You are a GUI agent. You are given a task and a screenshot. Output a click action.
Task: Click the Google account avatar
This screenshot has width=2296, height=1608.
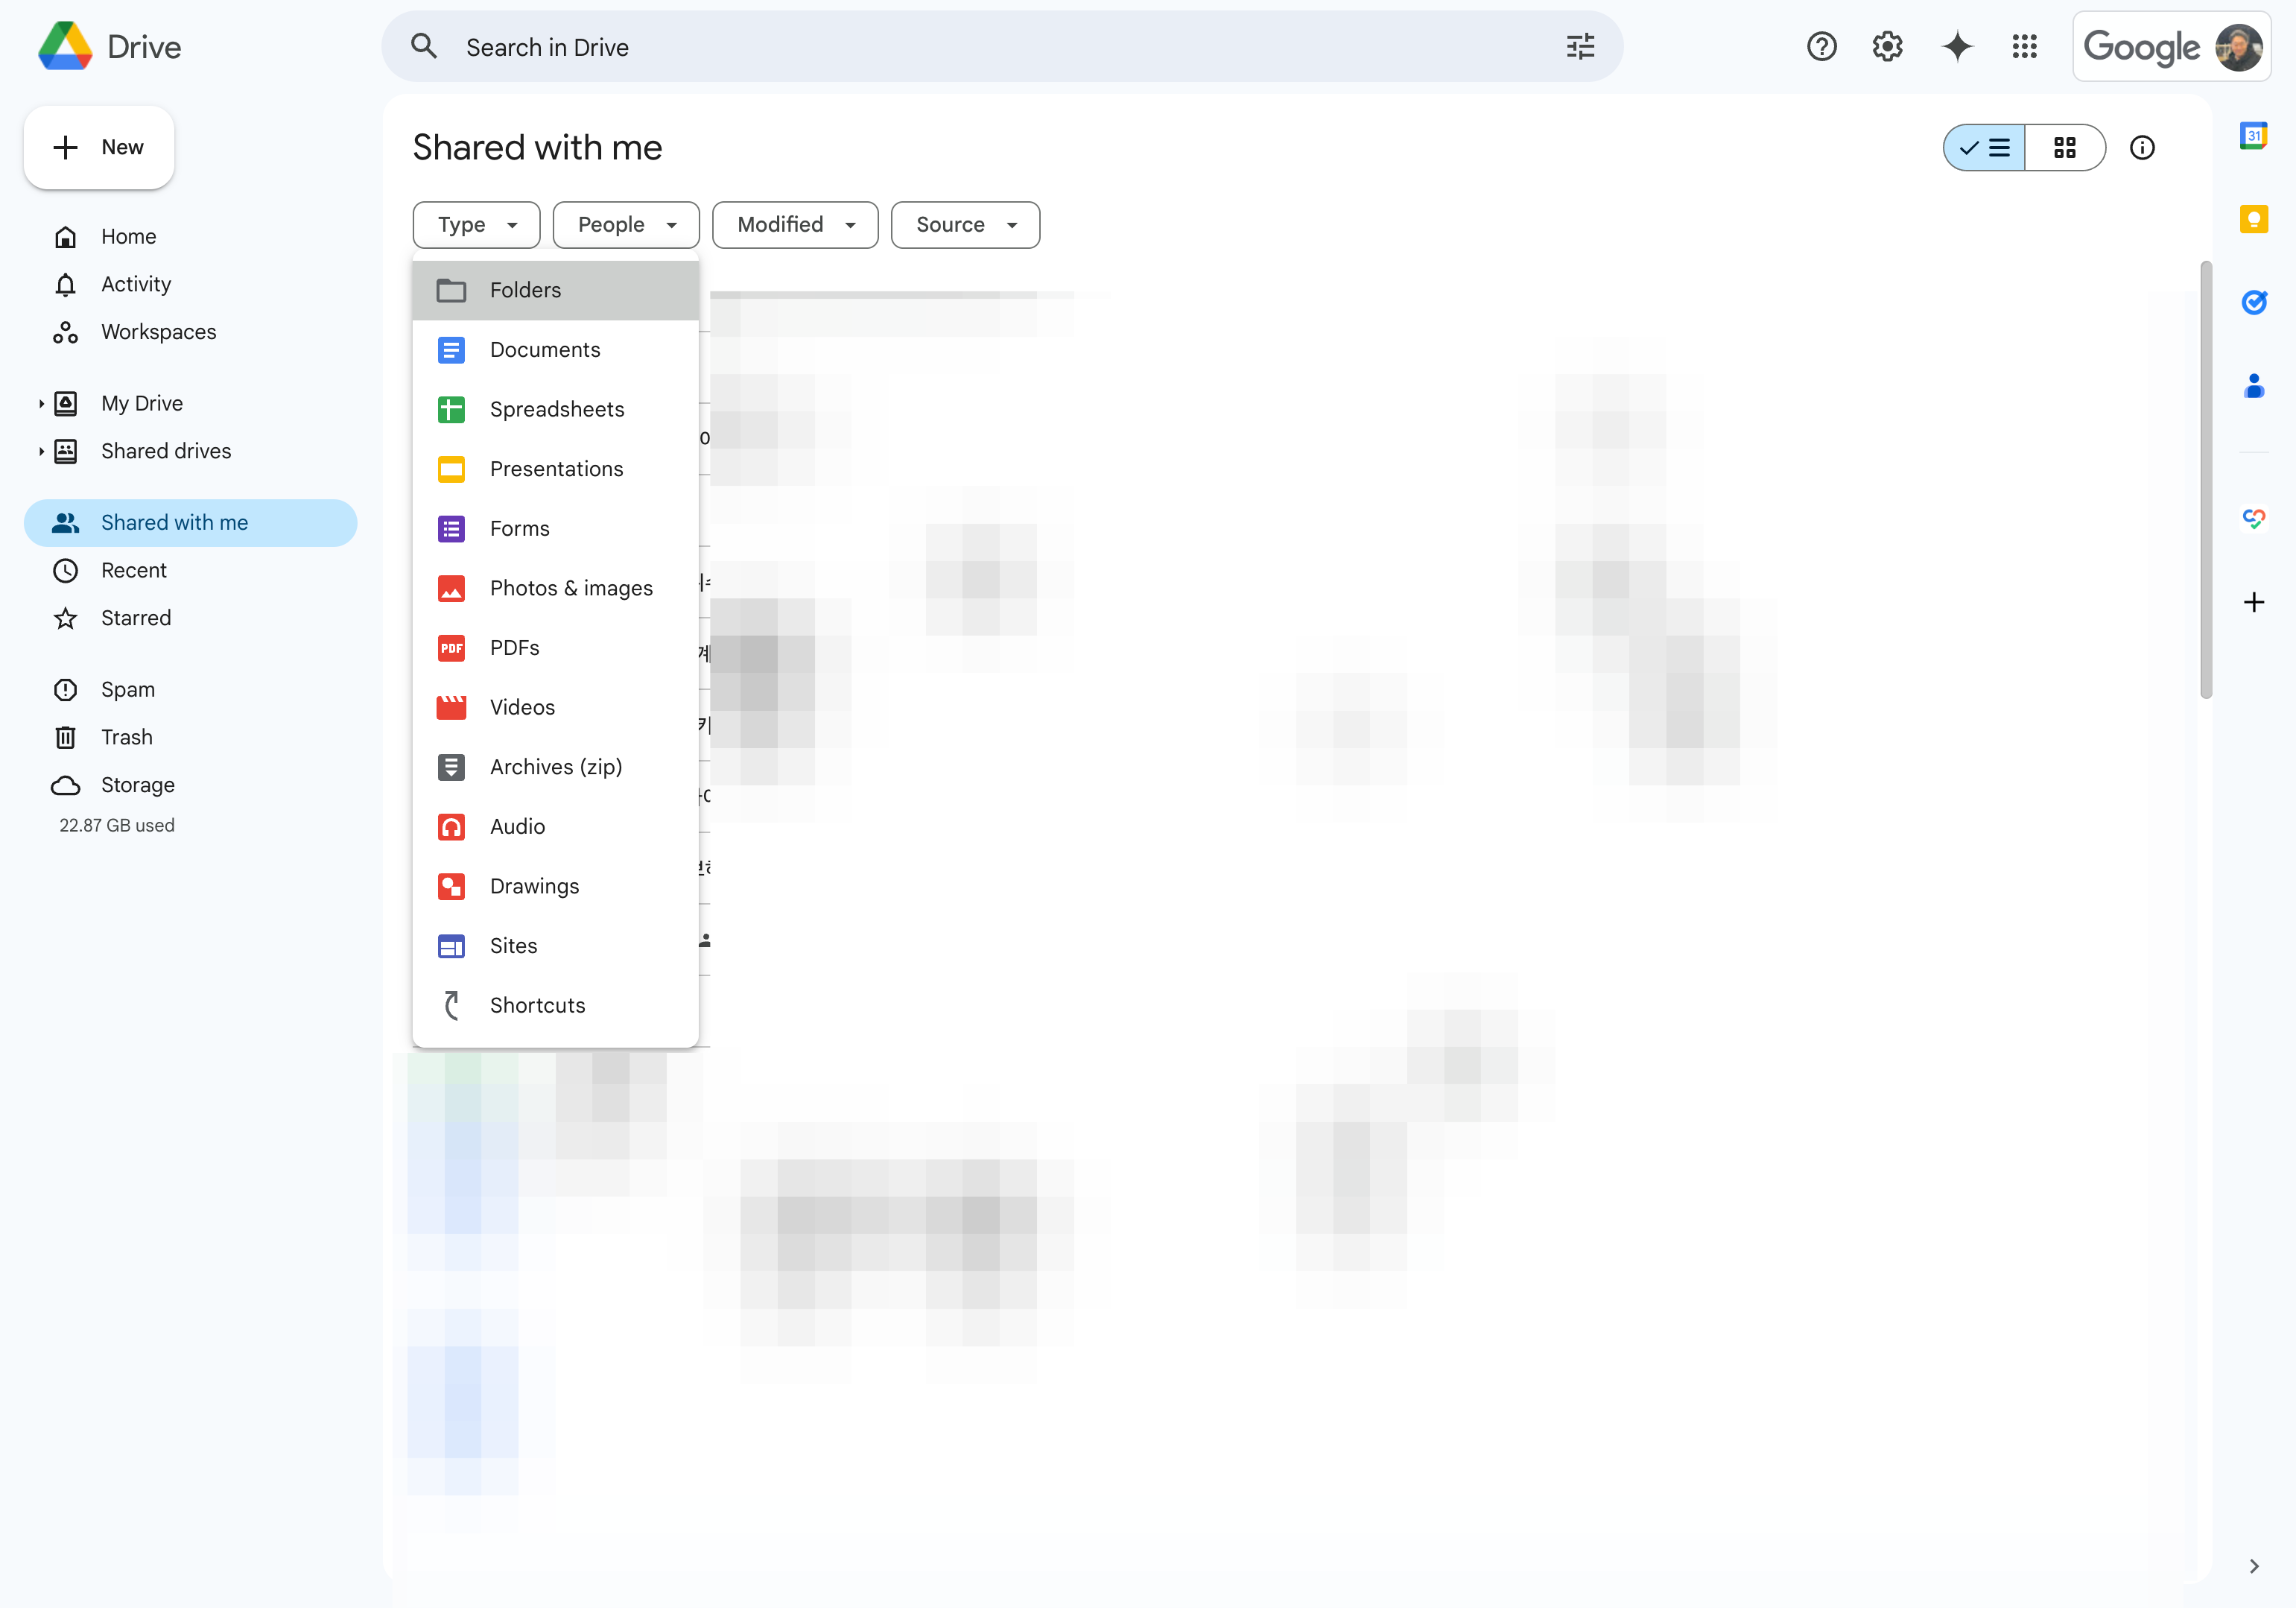point(2238,47)
